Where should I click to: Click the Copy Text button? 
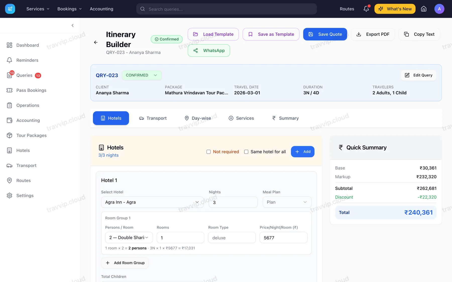419,34
